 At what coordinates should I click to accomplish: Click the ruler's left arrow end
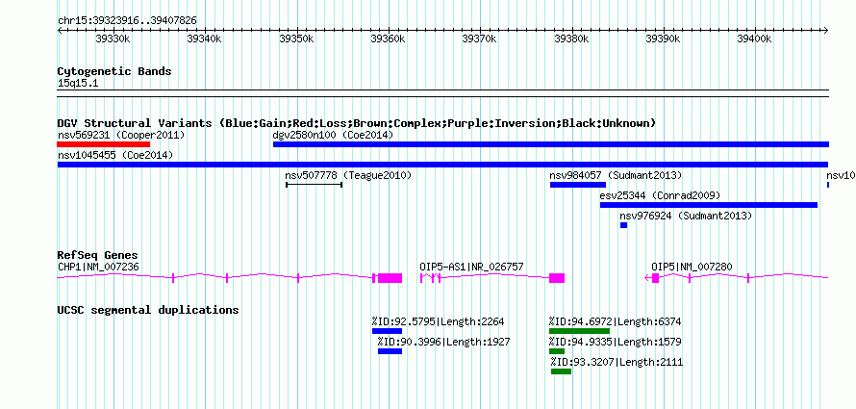[x=61, y=30]
